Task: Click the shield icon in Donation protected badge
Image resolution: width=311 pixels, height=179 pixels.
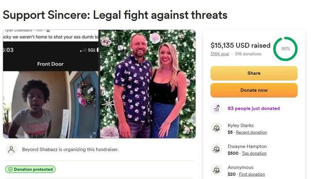Action: (10, 169)
